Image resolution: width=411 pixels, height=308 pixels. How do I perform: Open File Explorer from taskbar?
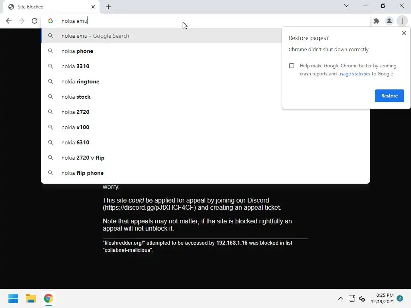point(31,298)
